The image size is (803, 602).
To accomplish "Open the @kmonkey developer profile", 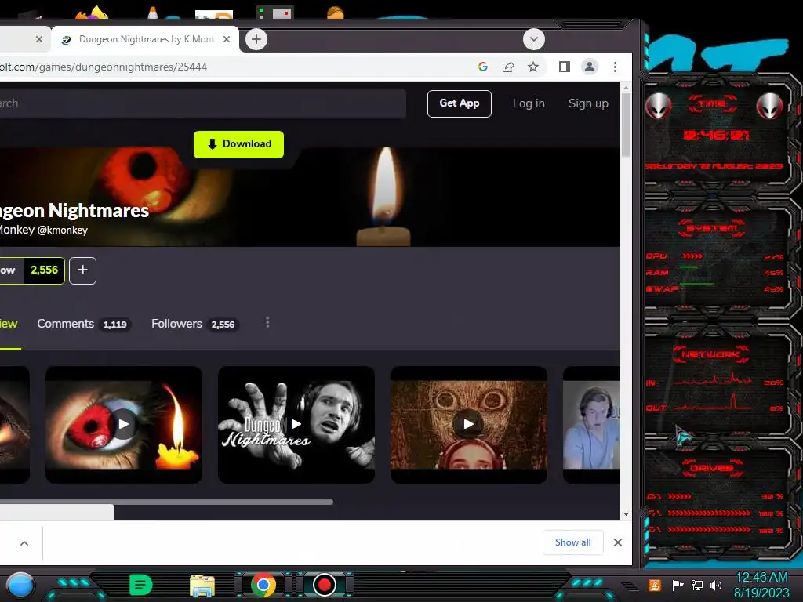I will coord(63,230).
